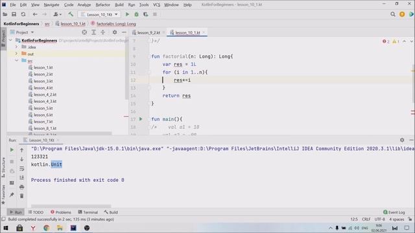Click Expand All in Project panel
The image size is (415, 233).
click(x=93, y=32)
